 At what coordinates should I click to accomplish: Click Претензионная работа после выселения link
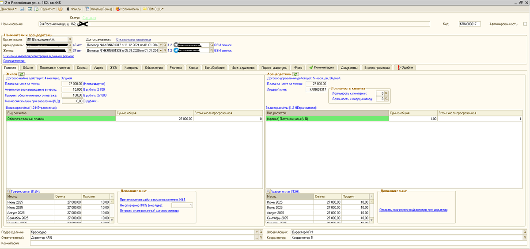point(153,199)
